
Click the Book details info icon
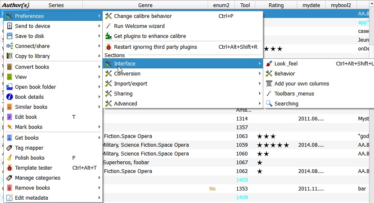point(10,97)
